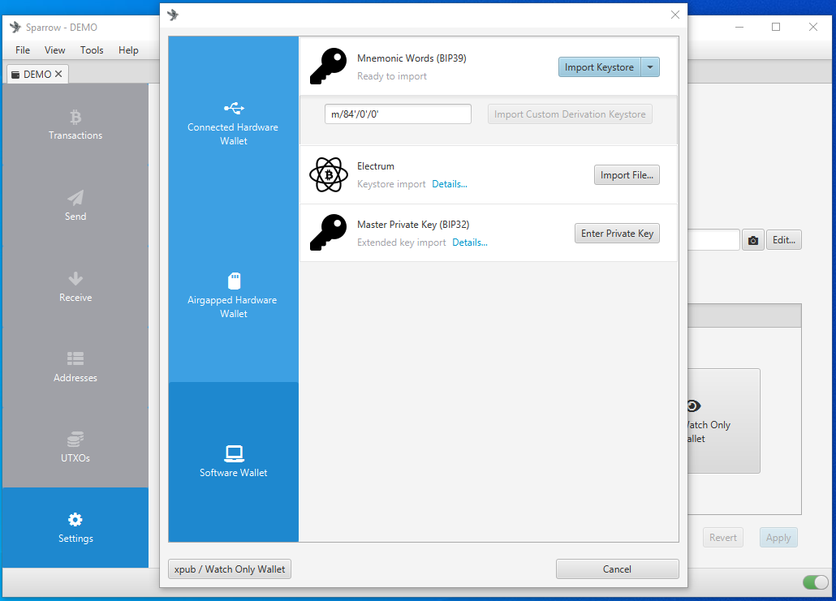Screen dimensions: 836x601
Task: Open the Electrum Details link
Action: 450,184
